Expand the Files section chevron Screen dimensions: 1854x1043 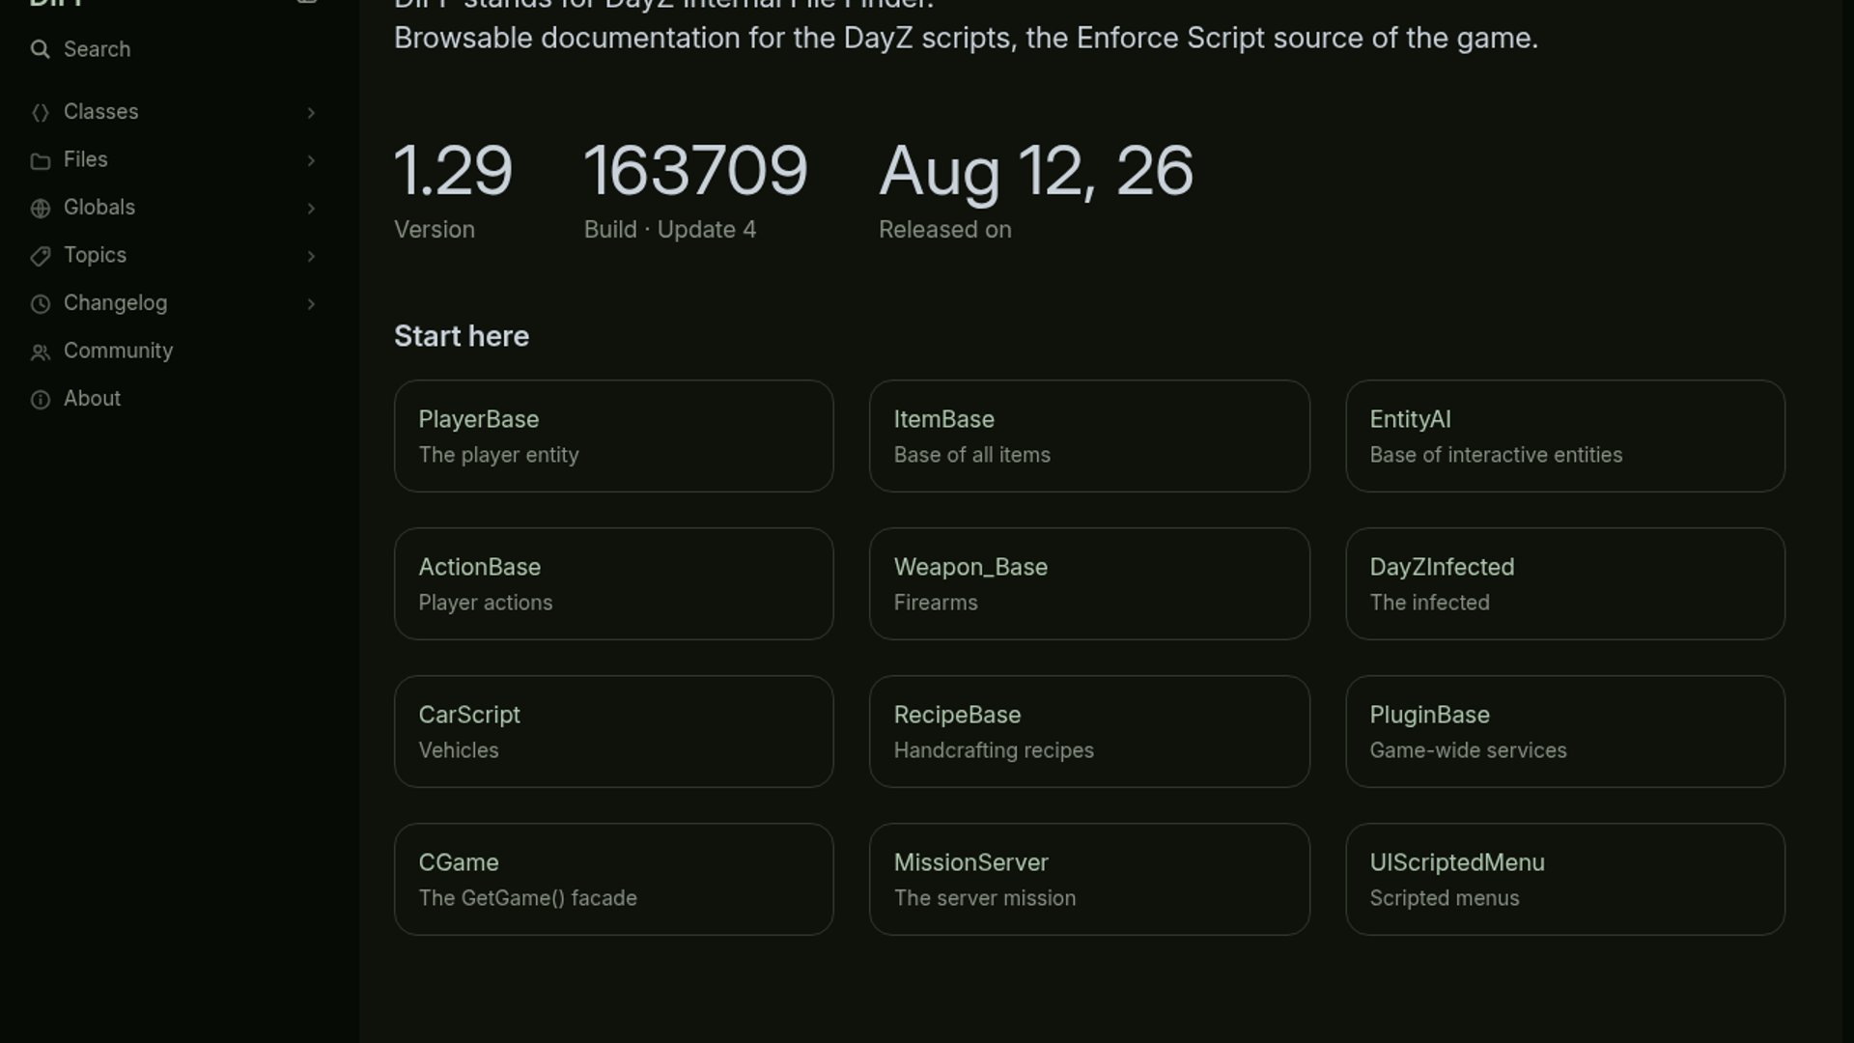(x=311, y=160)
